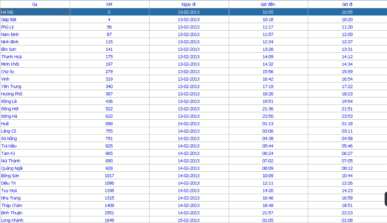387x223 pixels.
Task: Select the Vinh station cell
Action: point(35,79)
